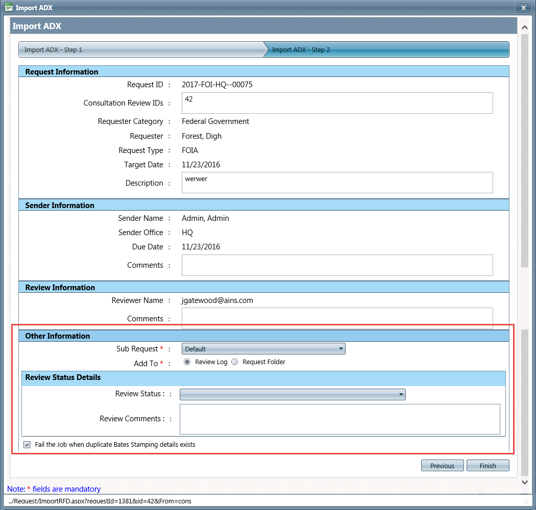Click the Due Date value 11/23/2016
Viewport: 536px width, 510px height.
[x=201, y=247]
